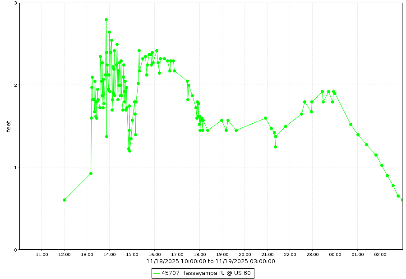Click the 11:00 x-axis tick label
Viewport: 406px width, 279px height.
pyautogui.click(x=42, y=255)
